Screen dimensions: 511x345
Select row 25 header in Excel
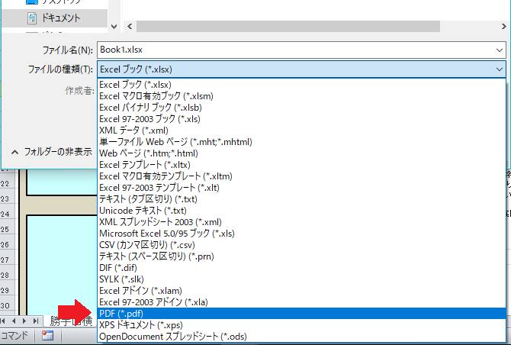coord(7,229)
